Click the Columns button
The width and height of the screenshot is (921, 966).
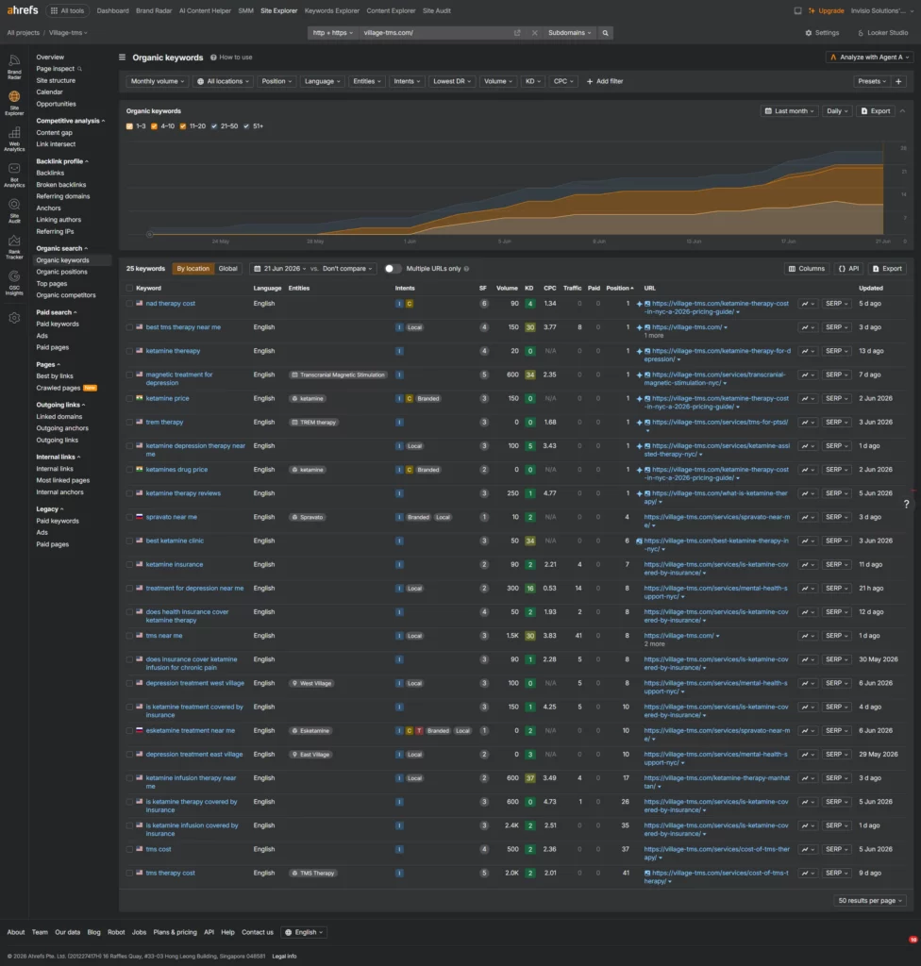point(806,269)
